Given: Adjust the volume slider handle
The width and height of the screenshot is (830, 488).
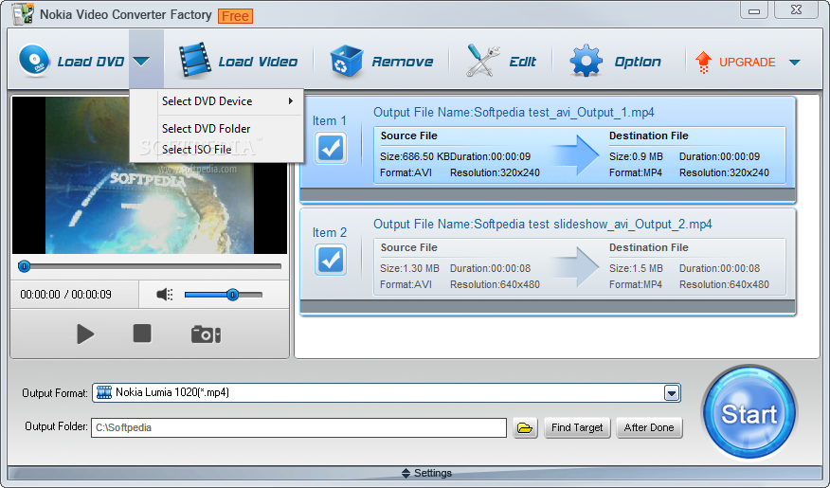Looking at the screenshot, I should click(232, 295).
